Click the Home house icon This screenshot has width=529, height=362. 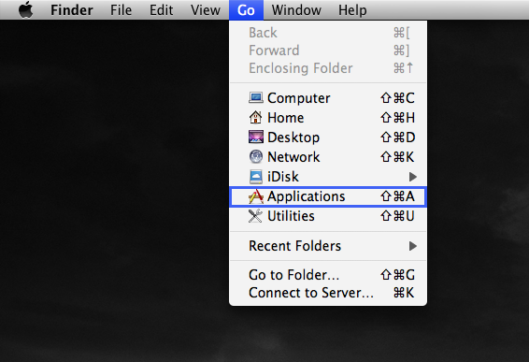(256, 118)
